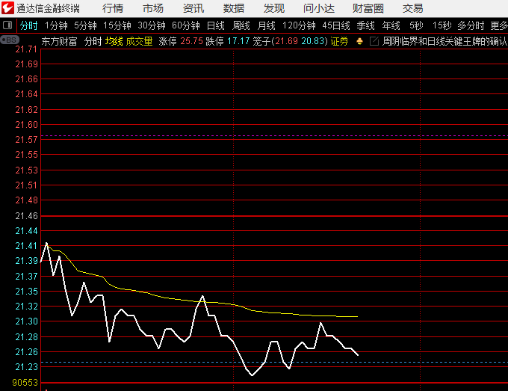Click the 通达信金融终端 title text
The image size is (508, 391).
click(49, 8)
